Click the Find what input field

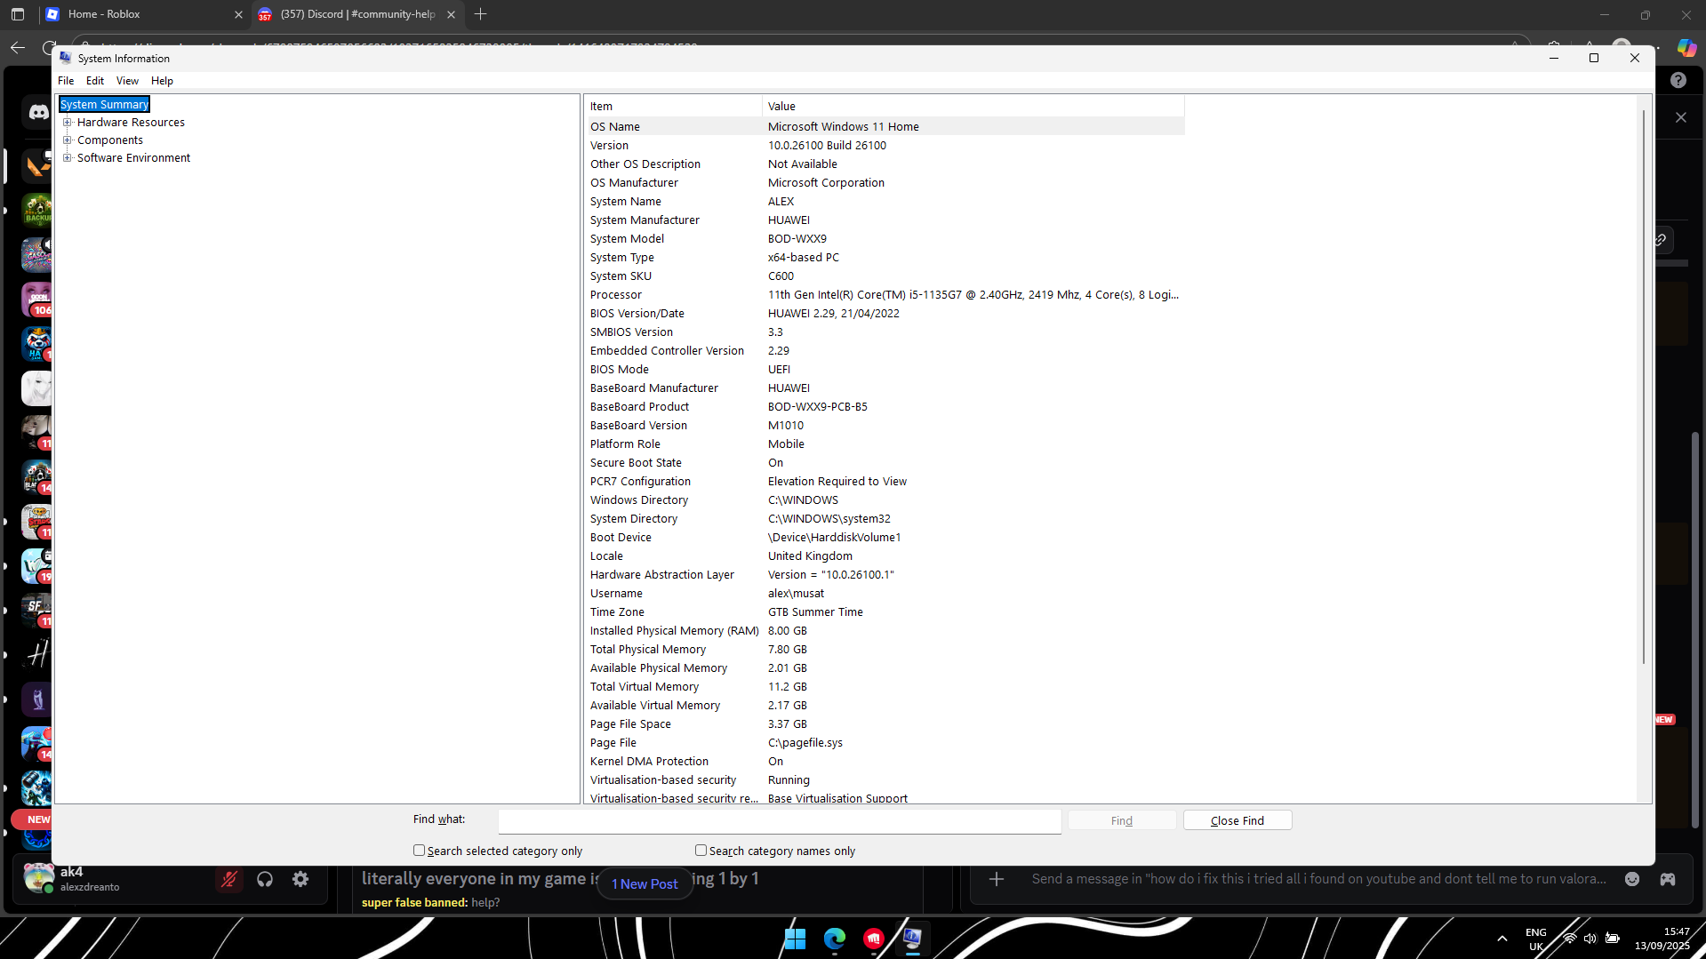780,821
